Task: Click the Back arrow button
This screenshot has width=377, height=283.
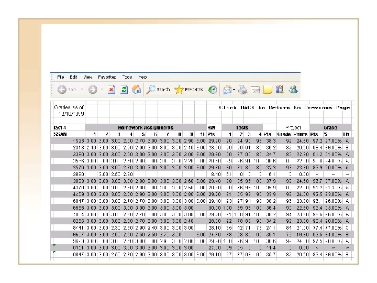Action: coord(62,90)
